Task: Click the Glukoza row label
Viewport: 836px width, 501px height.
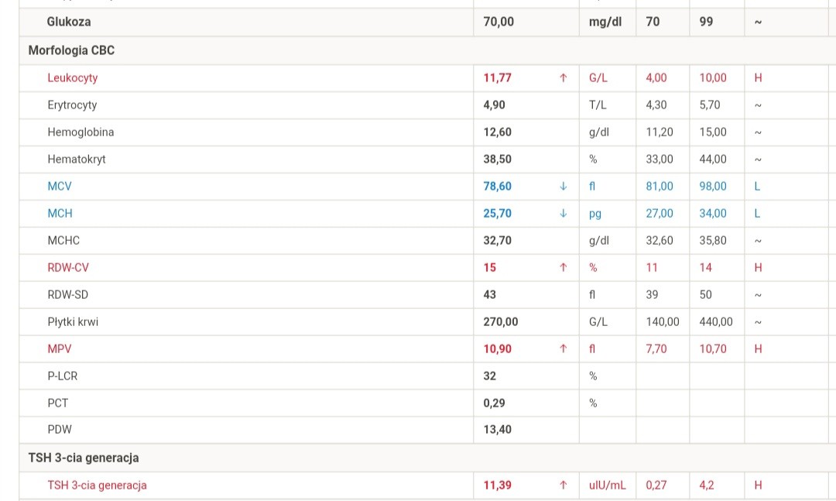Action: [68, 22]
